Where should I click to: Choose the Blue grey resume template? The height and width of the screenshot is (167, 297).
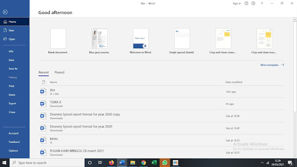(99, 41)
